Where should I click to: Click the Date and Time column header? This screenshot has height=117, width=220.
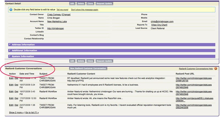pos(27,74)
